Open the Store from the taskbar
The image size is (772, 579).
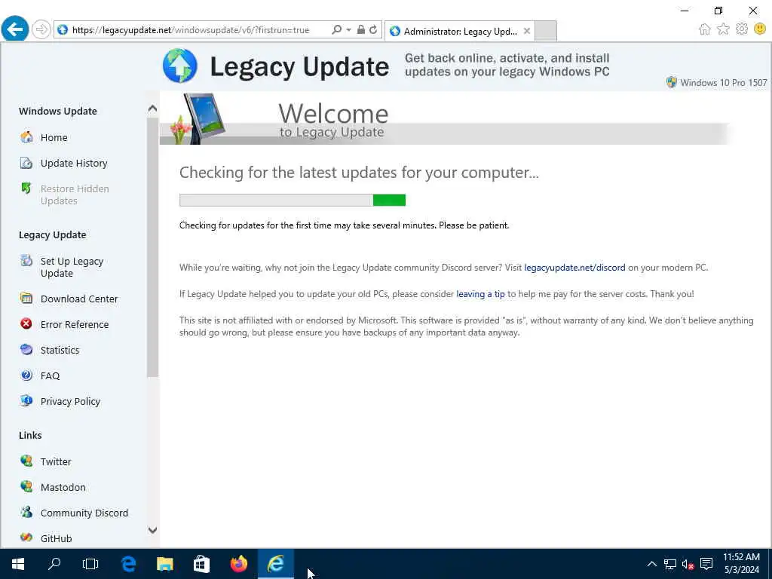pos(201,564)
